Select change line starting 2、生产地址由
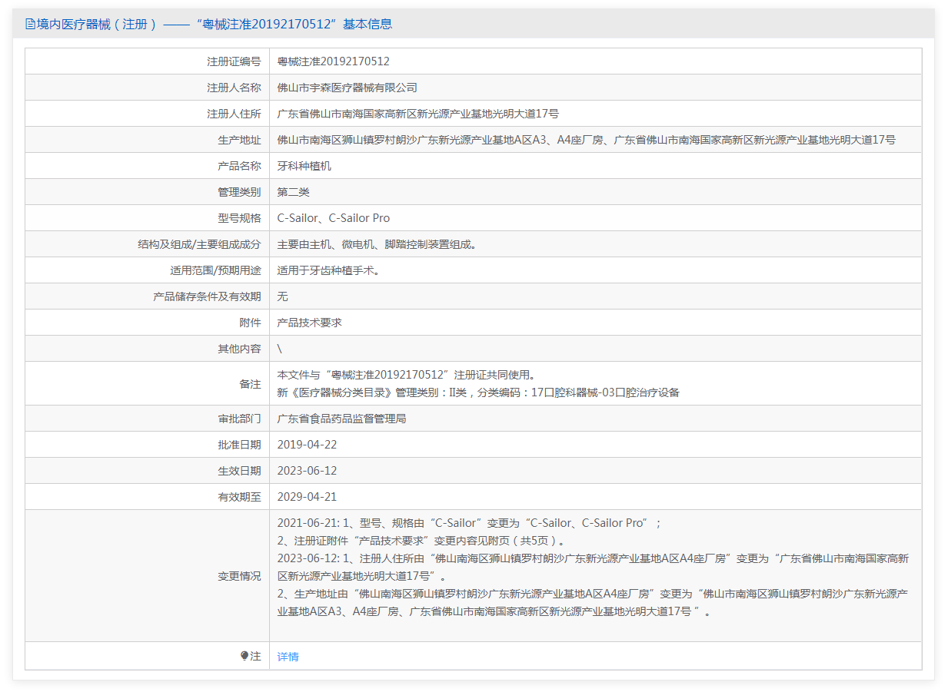 click(593, 603)
